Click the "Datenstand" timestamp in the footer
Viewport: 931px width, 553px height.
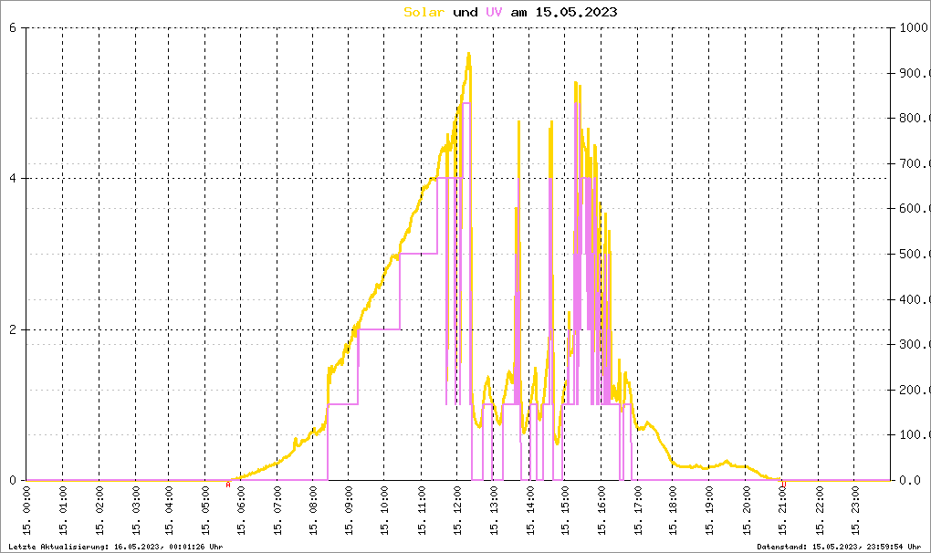click(x=839, y=547)
